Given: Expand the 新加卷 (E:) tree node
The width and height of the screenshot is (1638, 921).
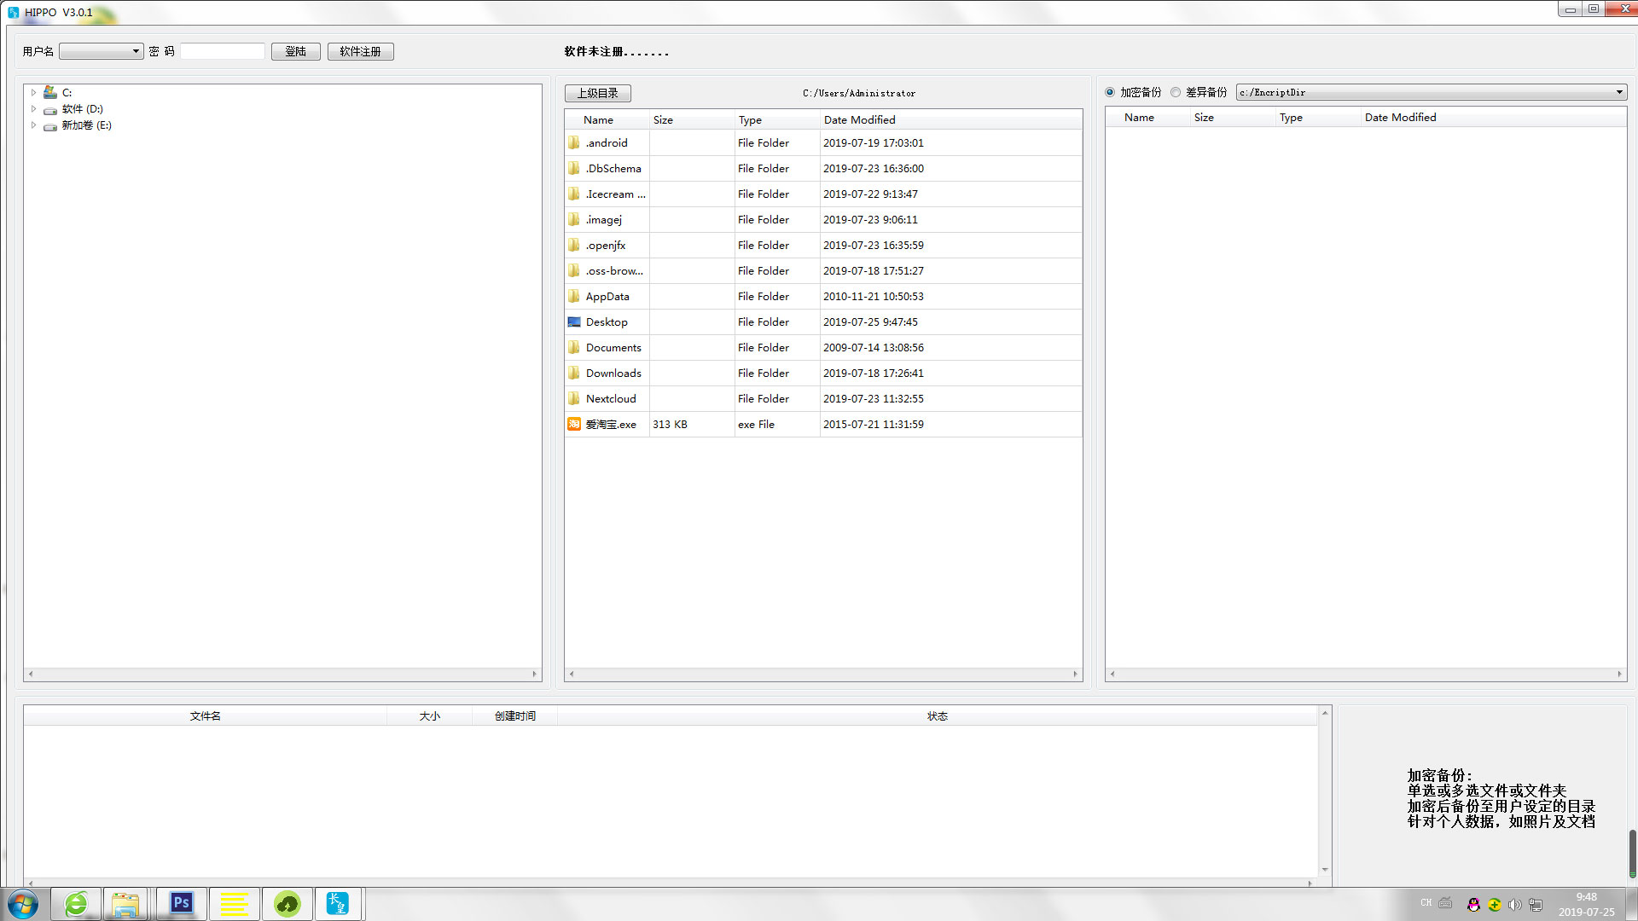Looking at the screenshot, I should pyautogui.click(x=33, y=125).
